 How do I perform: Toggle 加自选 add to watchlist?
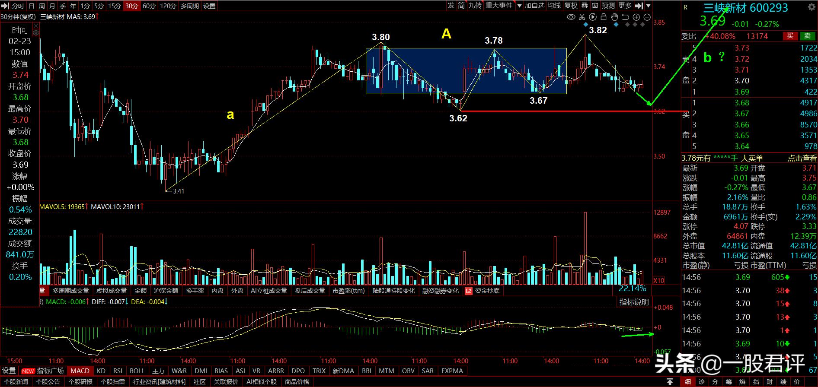click(534, 6)
